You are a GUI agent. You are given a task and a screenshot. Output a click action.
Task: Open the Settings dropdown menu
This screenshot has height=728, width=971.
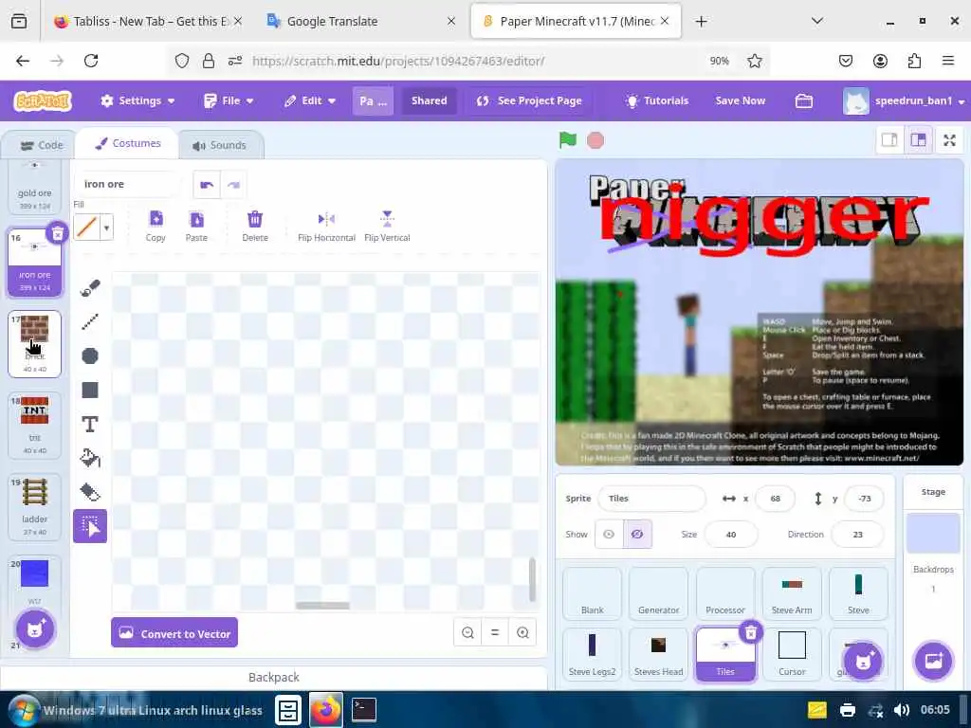pyautogui.click(x=138, y=100)
